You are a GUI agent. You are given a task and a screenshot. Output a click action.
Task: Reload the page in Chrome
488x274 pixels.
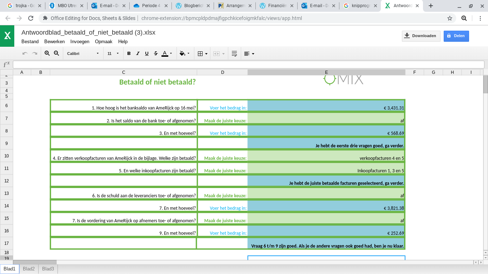point(31,18)
